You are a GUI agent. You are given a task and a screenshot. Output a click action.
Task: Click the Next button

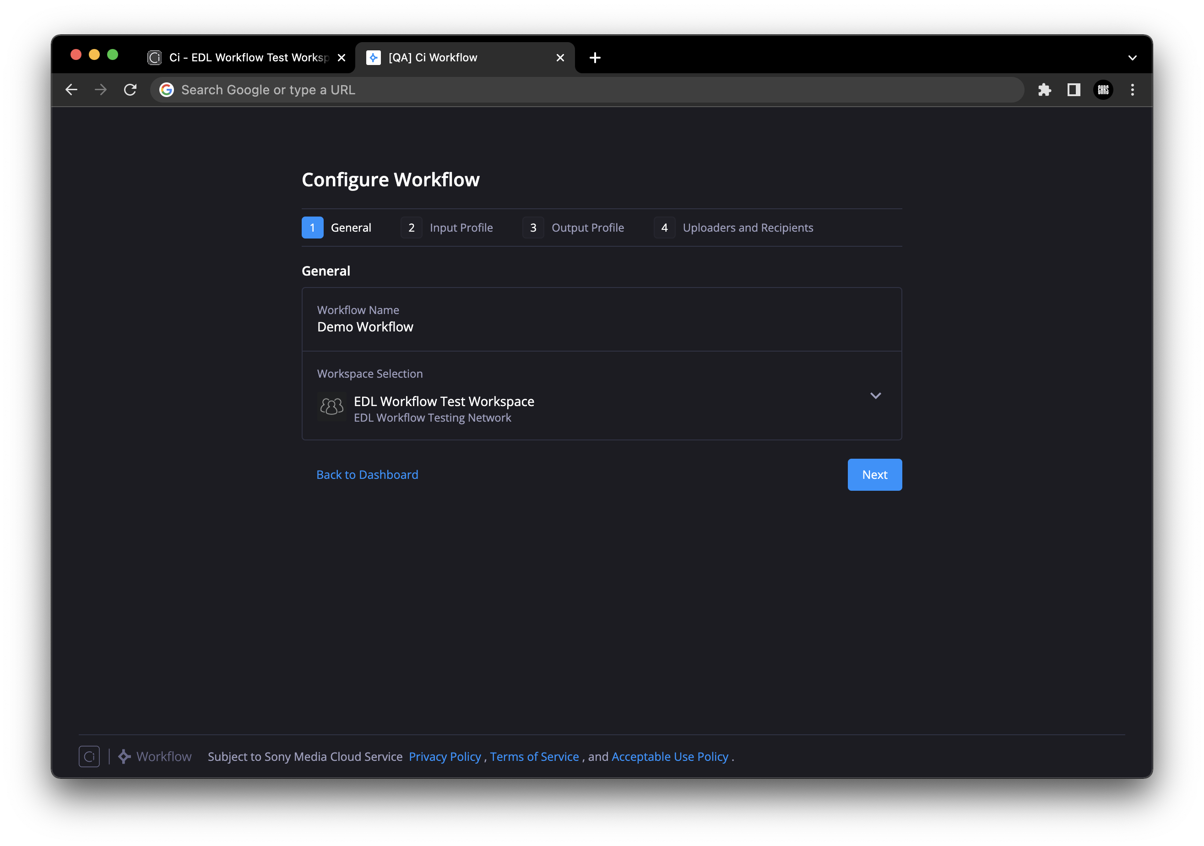875,475
